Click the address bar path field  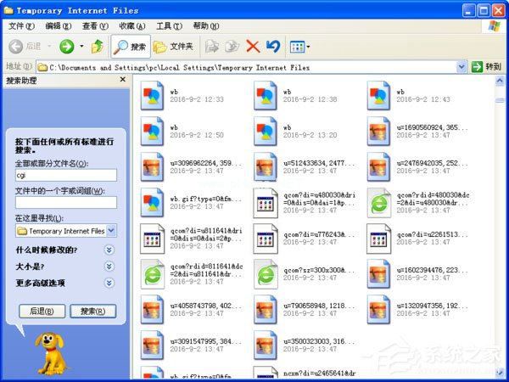click(247, 67)
